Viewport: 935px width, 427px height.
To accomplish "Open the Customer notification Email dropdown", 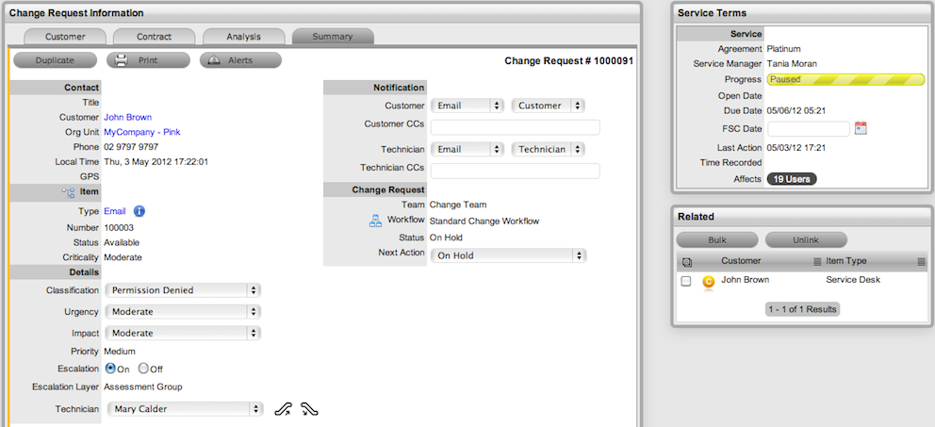I will coord(467,106).
